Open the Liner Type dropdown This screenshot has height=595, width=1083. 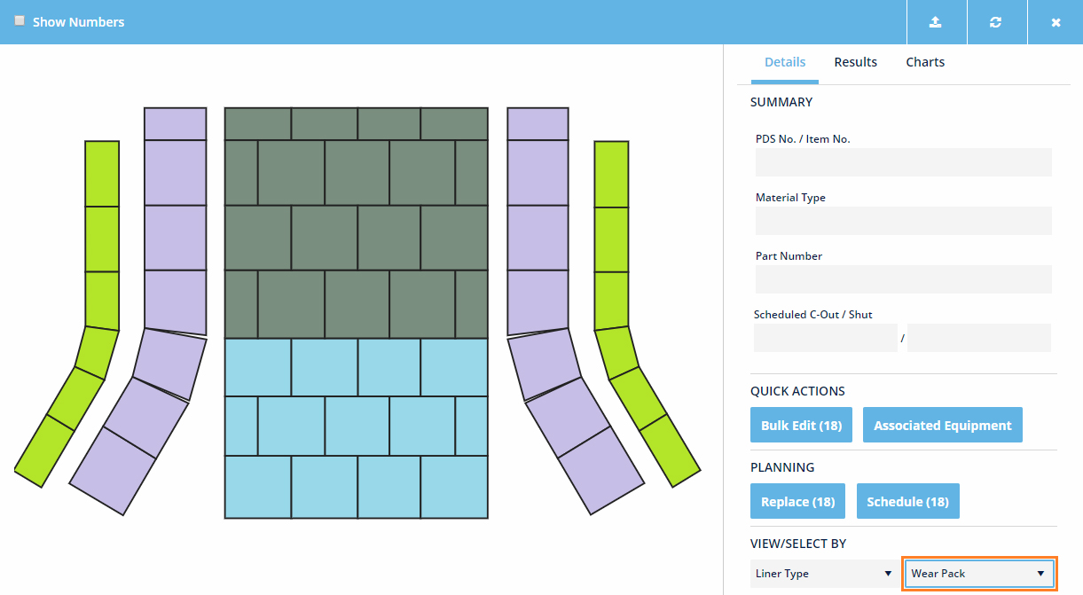coord(823,574)
